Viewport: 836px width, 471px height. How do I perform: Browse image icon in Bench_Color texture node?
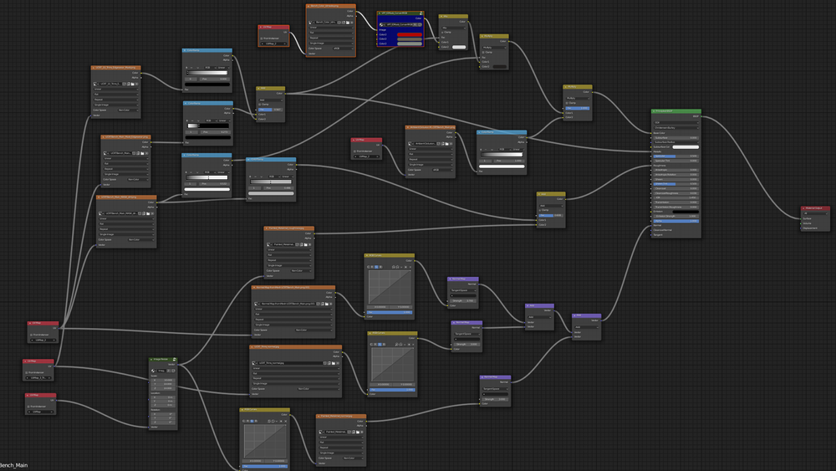310,23
